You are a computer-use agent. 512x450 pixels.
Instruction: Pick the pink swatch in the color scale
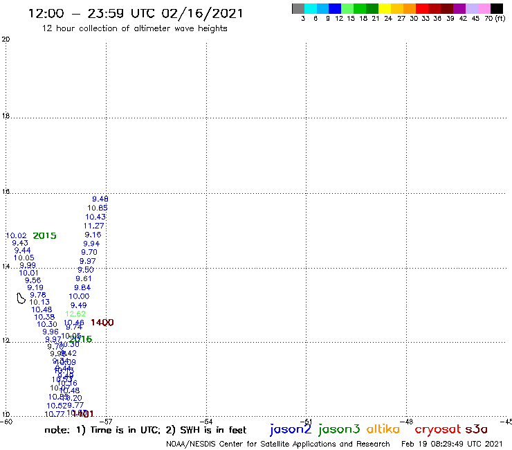point(484,8)
